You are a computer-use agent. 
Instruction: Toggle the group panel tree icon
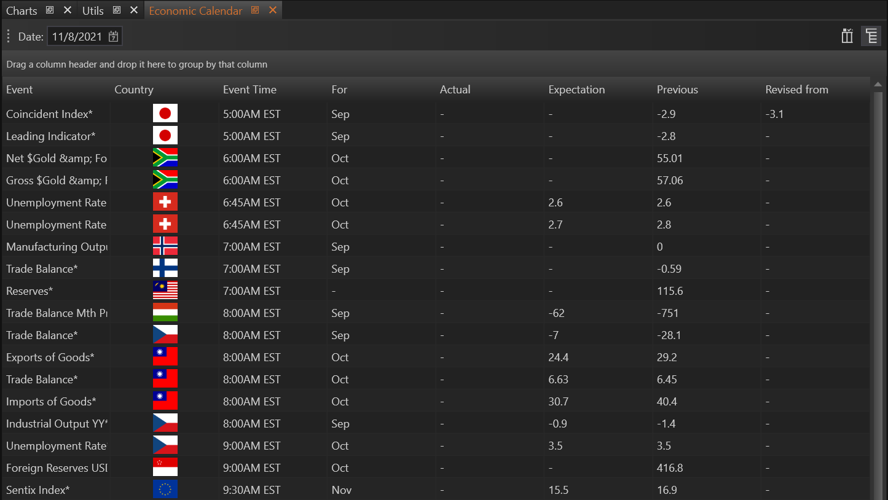(x=871, y=36)
